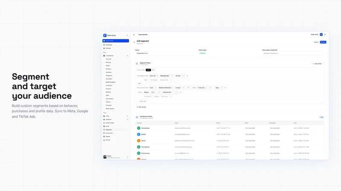Select the OR combine option
The width and height of the screenshot is (341, 191).
point(153,70)
